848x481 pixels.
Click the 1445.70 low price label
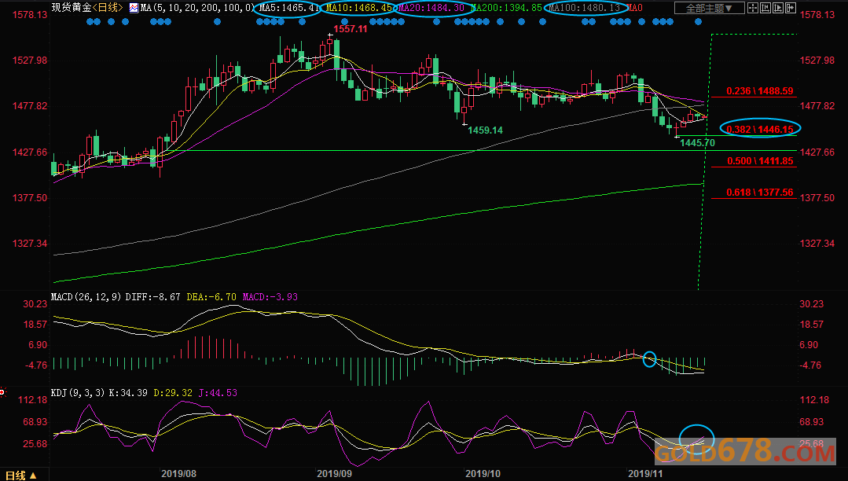(697, 143)
